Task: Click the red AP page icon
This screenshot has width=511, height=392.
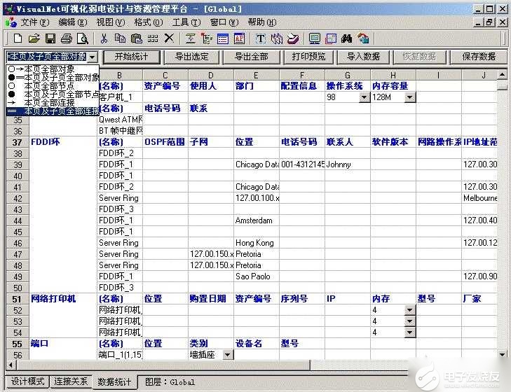Action: pyautogui.click(x=240, y=38)
